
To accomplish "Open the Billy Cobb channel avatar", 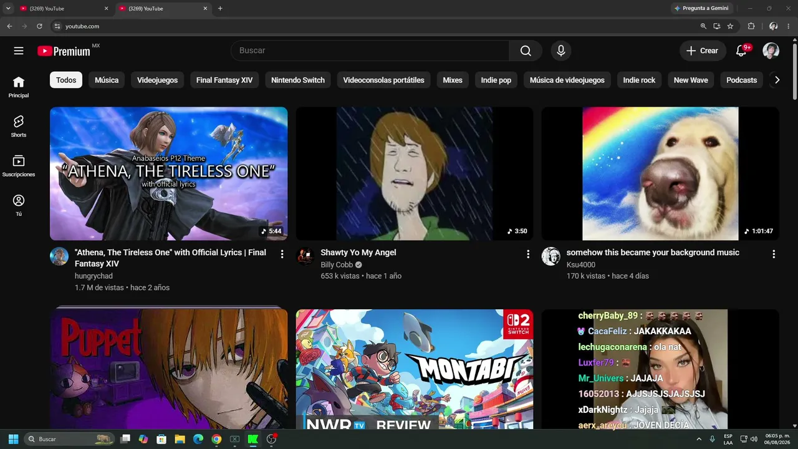I will 305,256.
